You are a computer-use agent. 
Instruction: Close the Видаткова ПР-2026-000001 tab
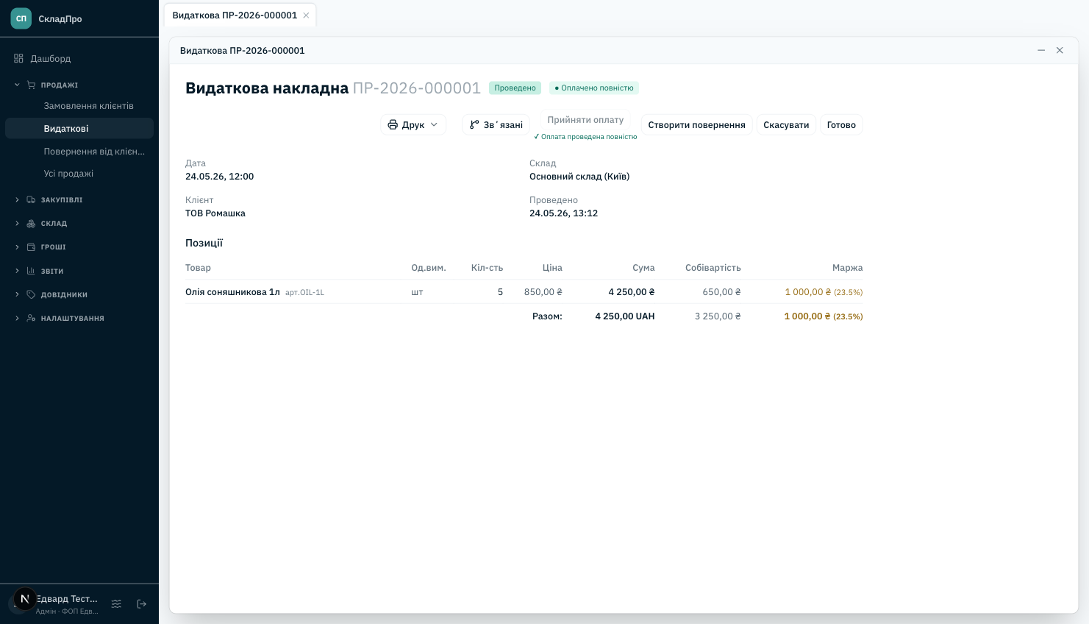coord(306,15)
